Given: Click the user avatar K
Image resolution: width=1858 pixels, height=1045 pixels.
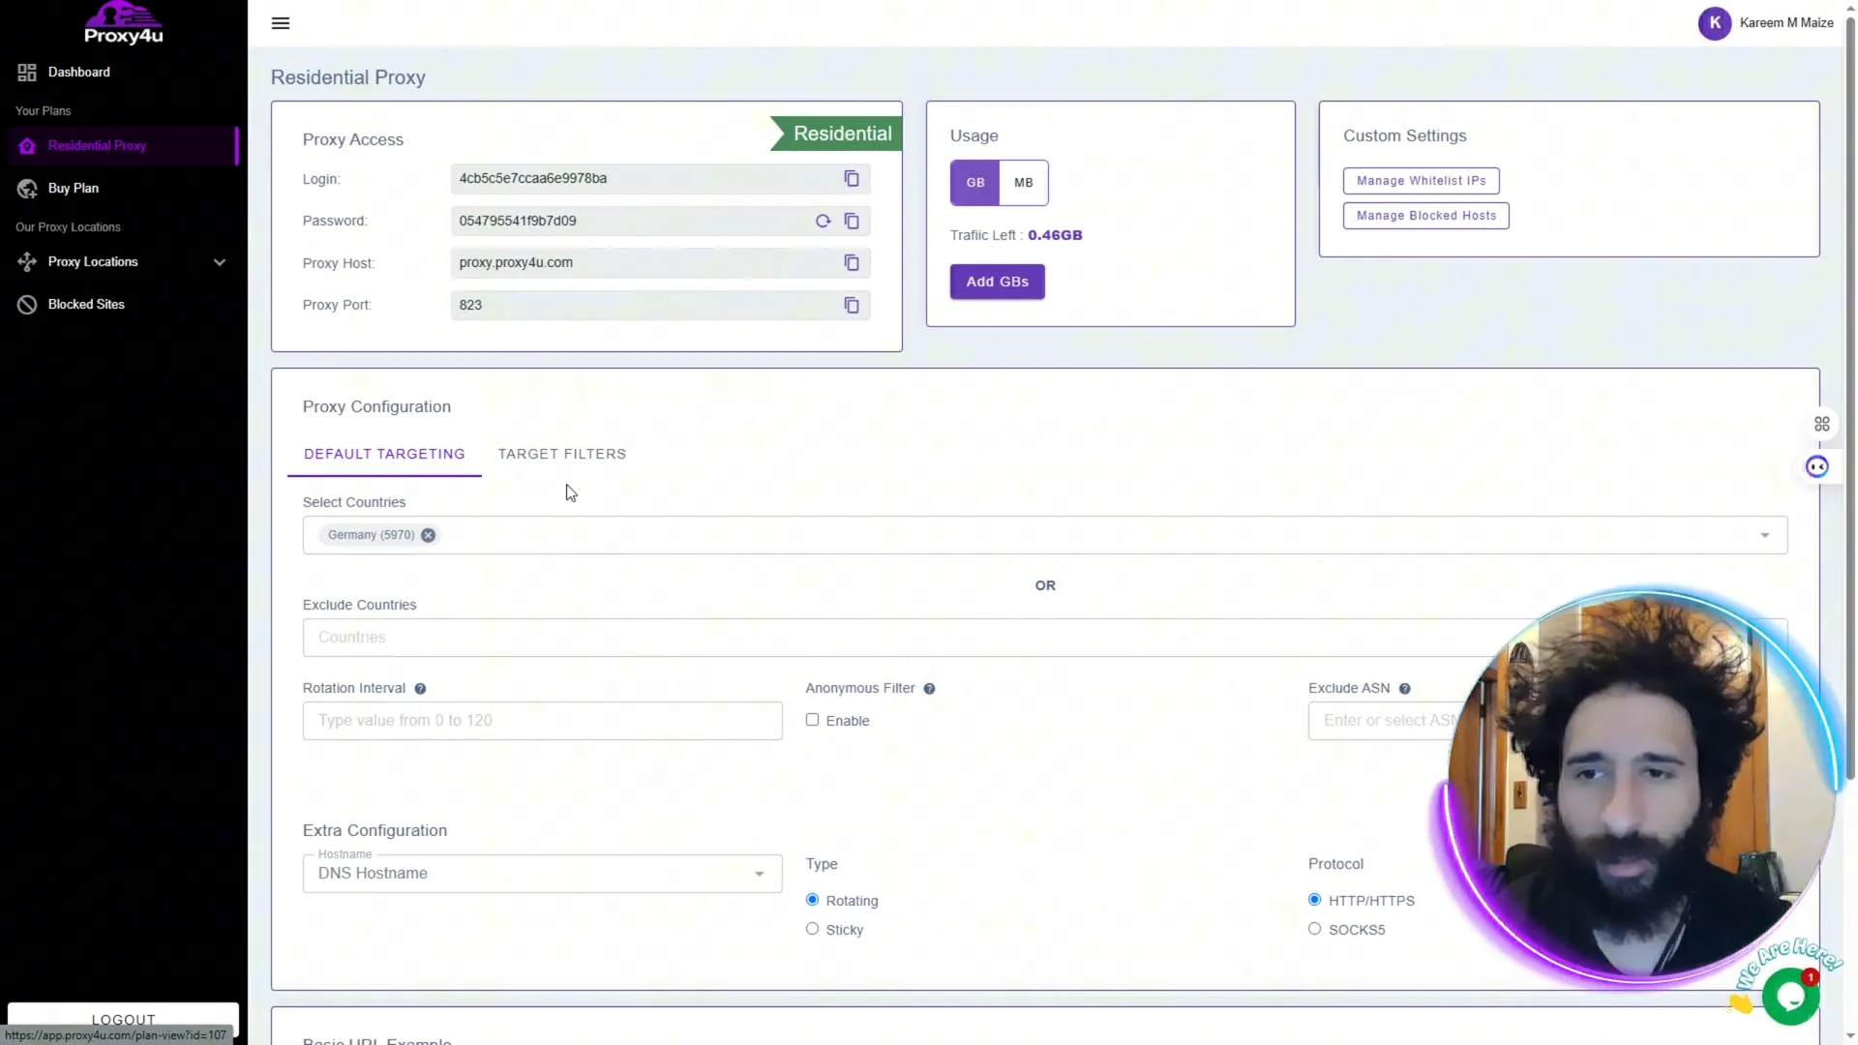Looking at the screenshot, I should [1715, 23].
